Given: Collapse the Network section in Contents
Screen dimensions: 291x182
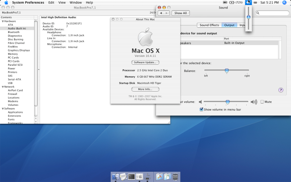Looking at the screenshot, I should click(3, 87).
